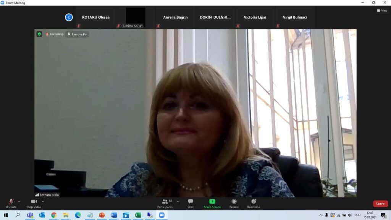Open the View menu at the top right

click(x=382, y=10)
